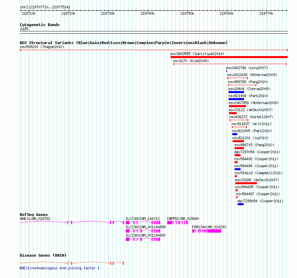Click the 219710k ruler position label
The image size is (297, 278).
(x=29, y=14)
